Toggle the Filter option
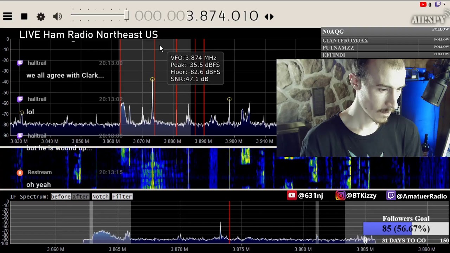 coord(122,196)
